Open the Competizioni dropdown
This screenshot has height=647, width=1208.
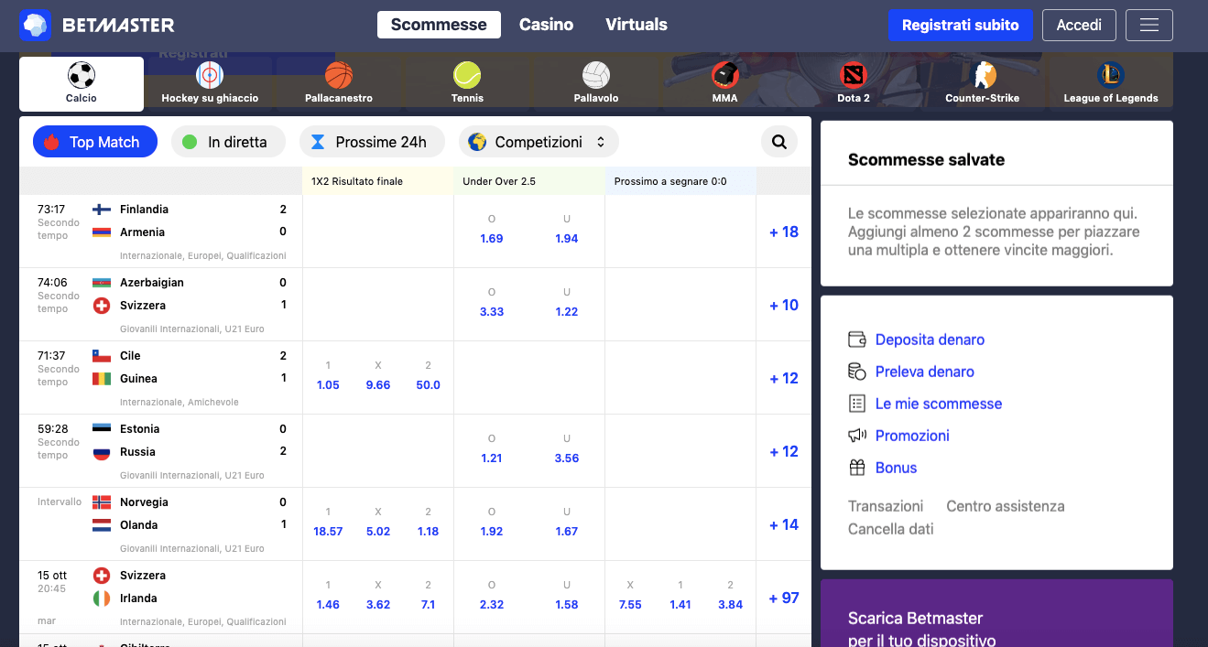[539, 141]
